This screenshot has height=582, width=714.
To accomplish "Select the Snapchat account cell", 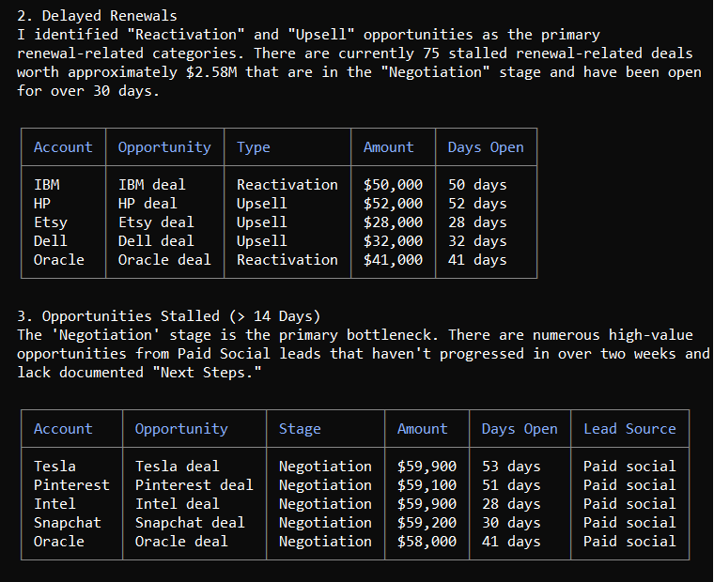I will (68, 523).
